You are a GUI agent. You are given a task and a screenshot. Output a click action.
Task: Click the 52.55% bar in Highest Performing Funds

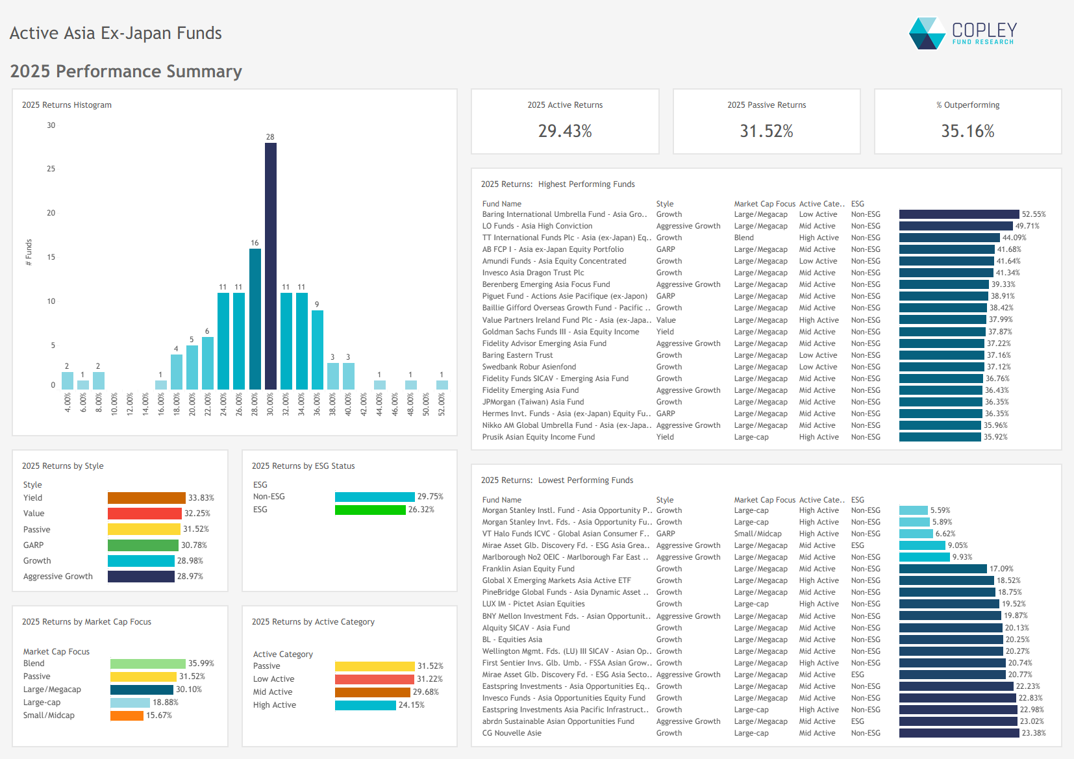click(x=958, y=214)
